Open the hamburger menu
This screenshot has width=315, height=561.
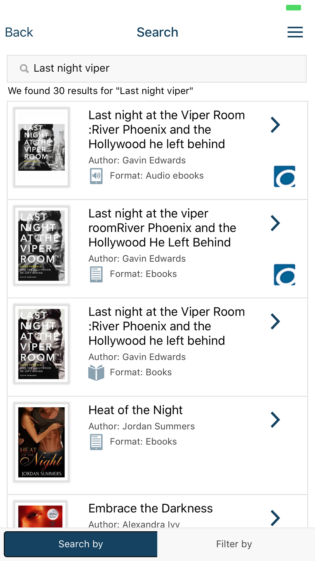(x=295, y=32)
